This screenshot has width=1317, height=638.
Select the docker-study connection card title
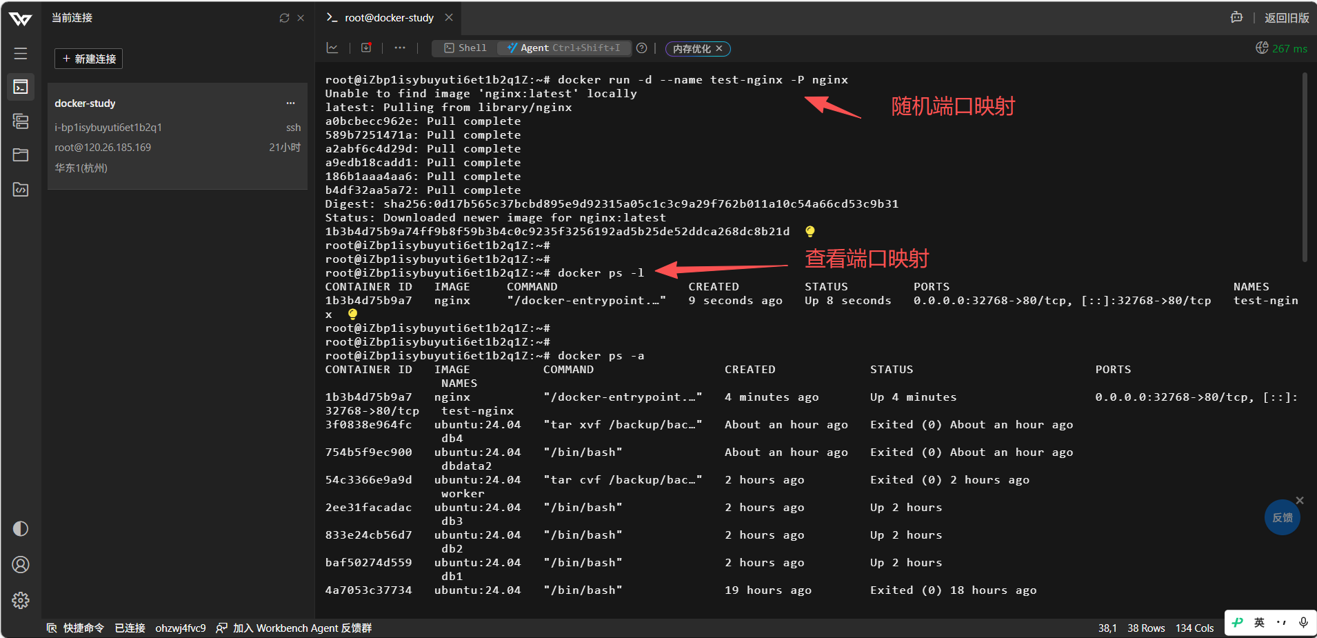point(85,103)
